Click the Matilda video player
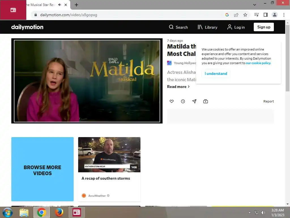Image resolution: width=290 pixels, height=218 pixels. (87, 81)
